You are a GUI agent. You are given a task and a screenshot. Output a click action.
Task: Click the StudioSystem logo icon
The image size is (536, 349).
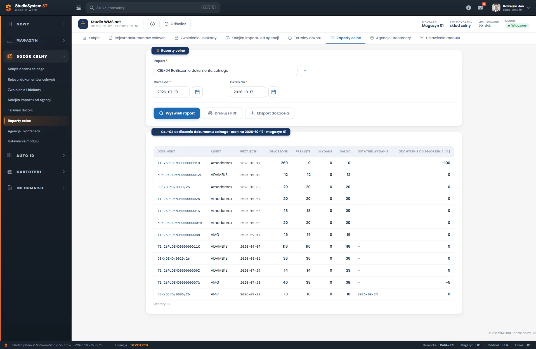click(8, 8)
